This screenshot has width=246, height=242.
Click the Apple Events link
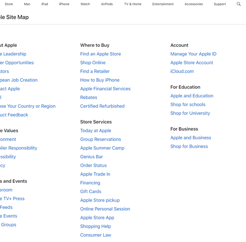[9, 216]
